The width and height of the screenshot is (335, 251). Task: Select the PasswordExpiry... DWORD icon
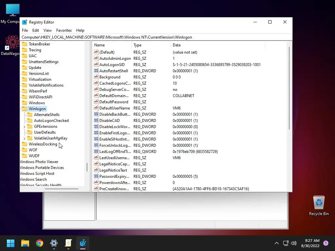click(x=96, y=176)
